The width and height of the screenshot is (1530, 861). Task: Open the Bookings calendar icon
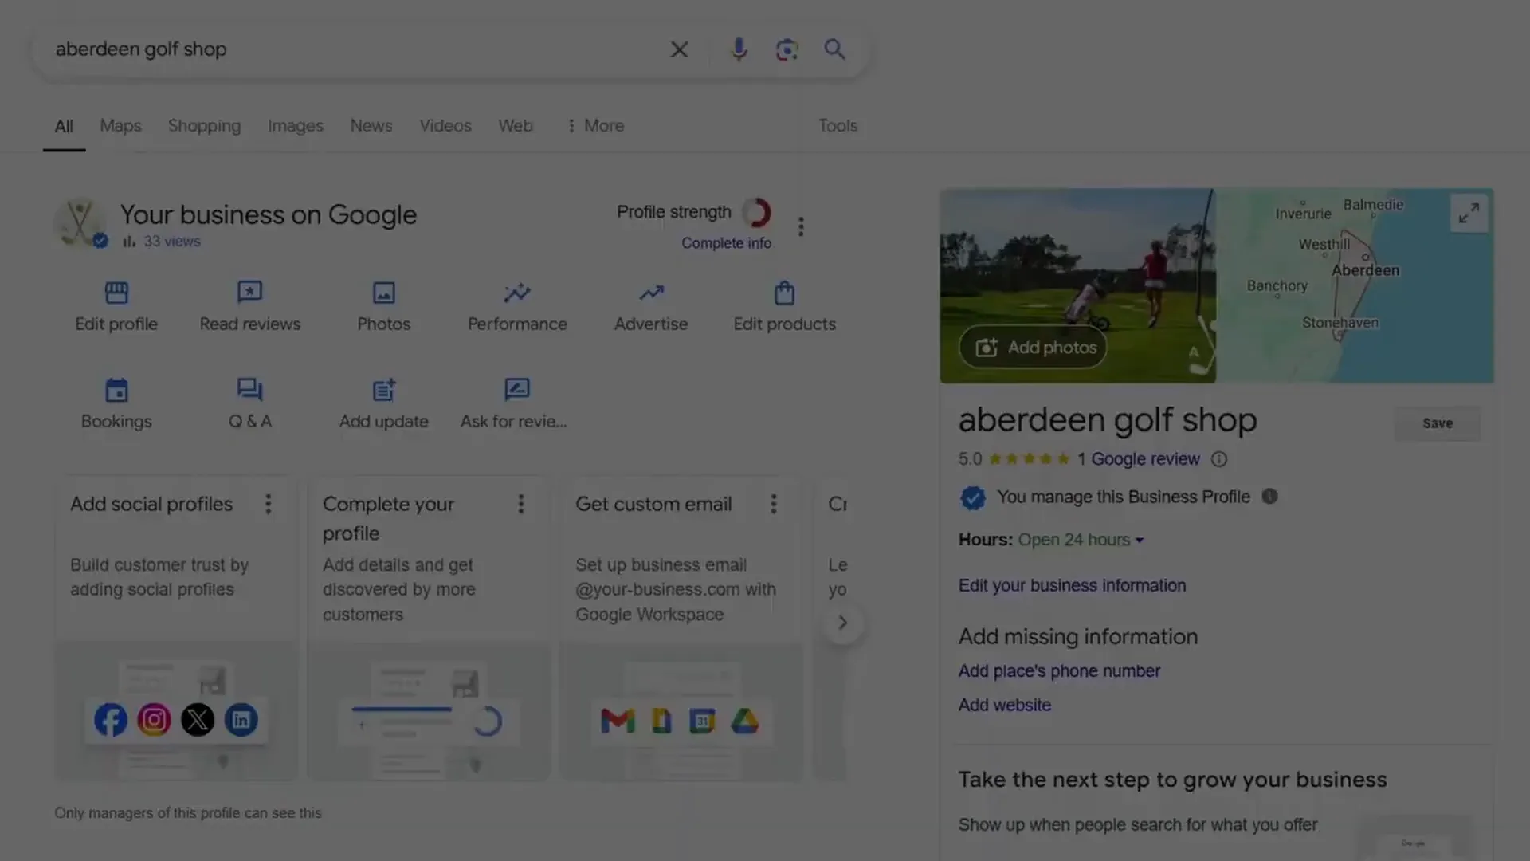pyautogui.click(x=116, y=390)
